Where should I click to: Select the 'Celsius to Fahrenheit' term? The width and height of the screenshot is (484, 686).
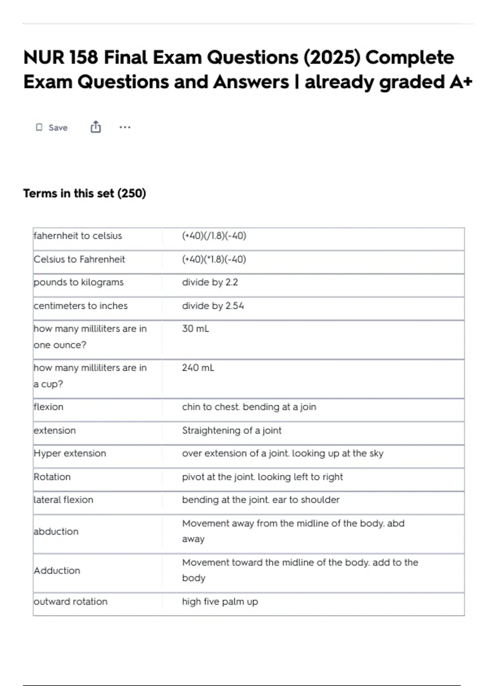click(79, 259)
